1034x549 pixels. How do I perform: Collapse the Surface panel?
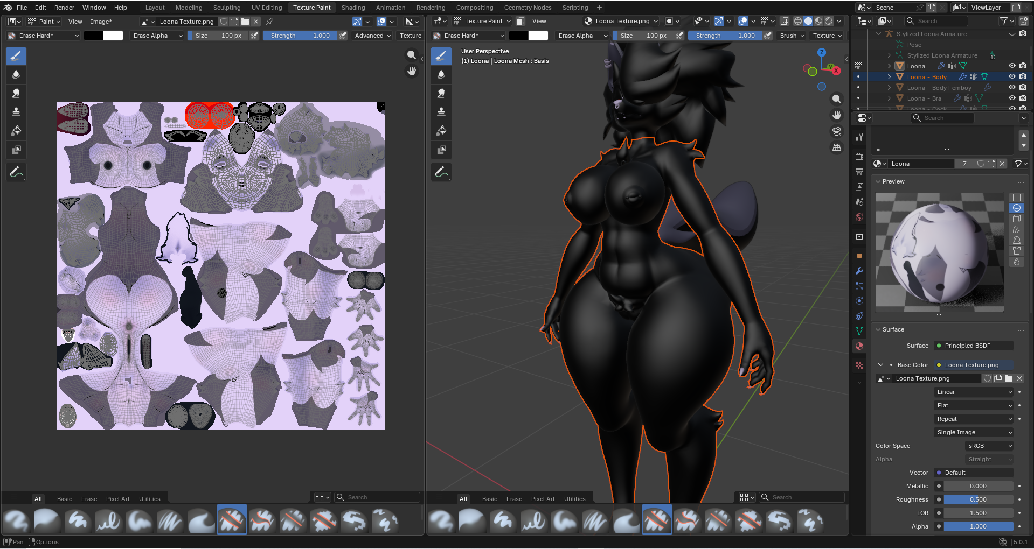pyautogui.click(x=878, y=329)
